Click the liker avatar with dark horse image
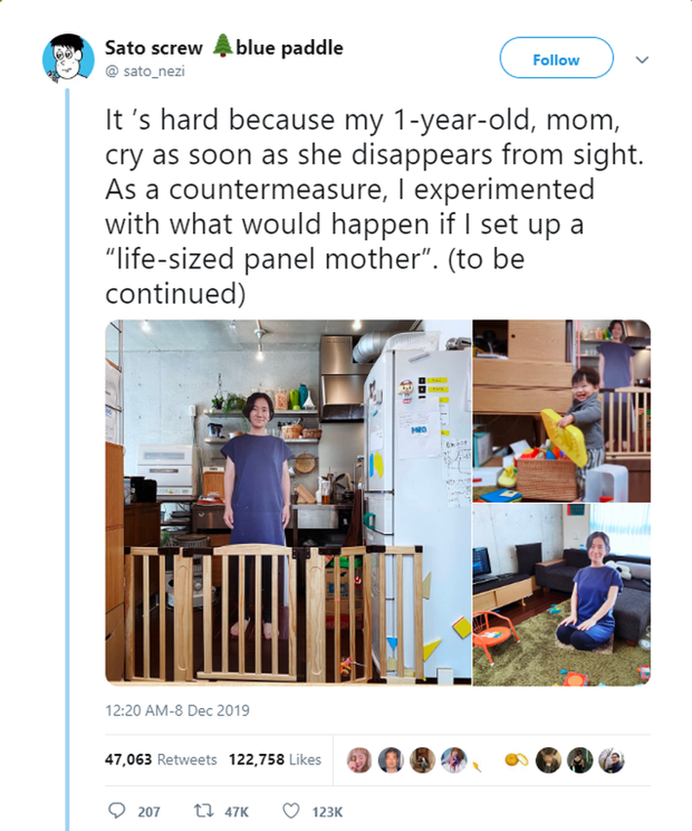Screen dimensions: 692x831 click(548, 760)
